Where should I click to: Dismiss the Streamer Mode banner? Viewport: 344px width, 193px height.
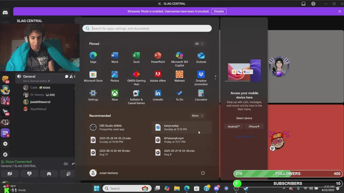[x=340, y=11]
